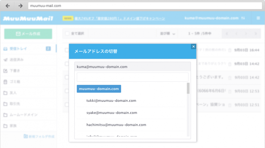This screenshot has height=148, width=265.
Task: Open the MuuMuu Domain folder in sidebar
Action: [28, 115]
